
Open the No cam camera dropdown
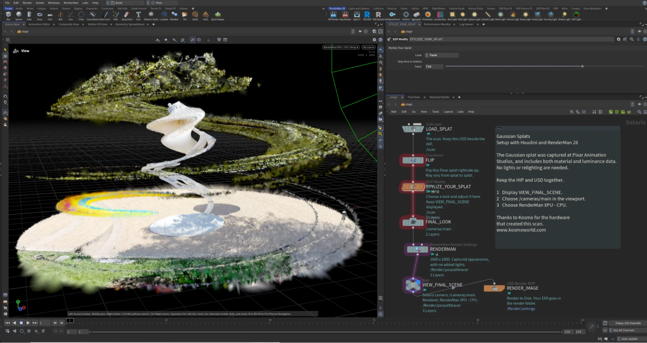click(368, 47)
